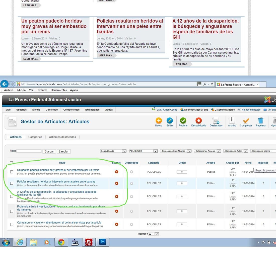Click the green Publicar check icon
Screen dimensions: 276x276
(183, 121)
